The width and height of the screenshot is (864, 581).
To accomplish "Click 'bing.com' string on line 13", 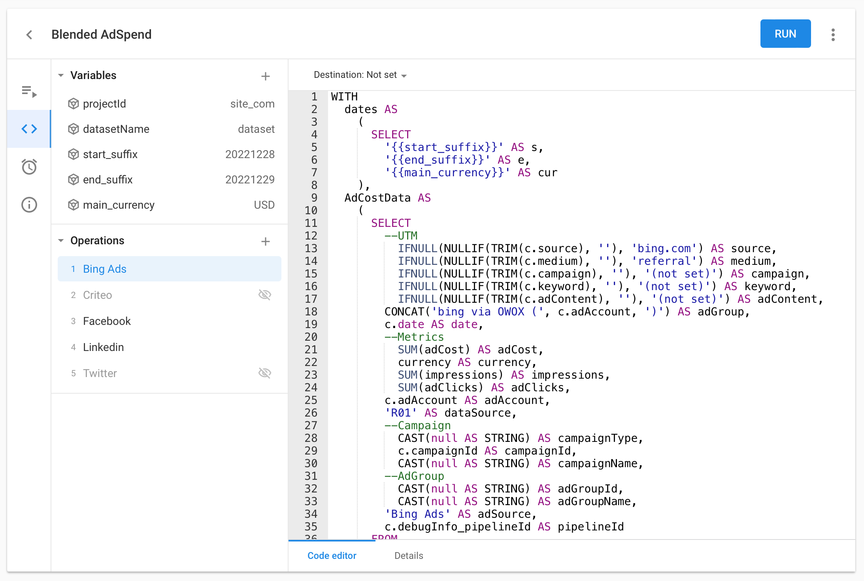I will 664,249.
